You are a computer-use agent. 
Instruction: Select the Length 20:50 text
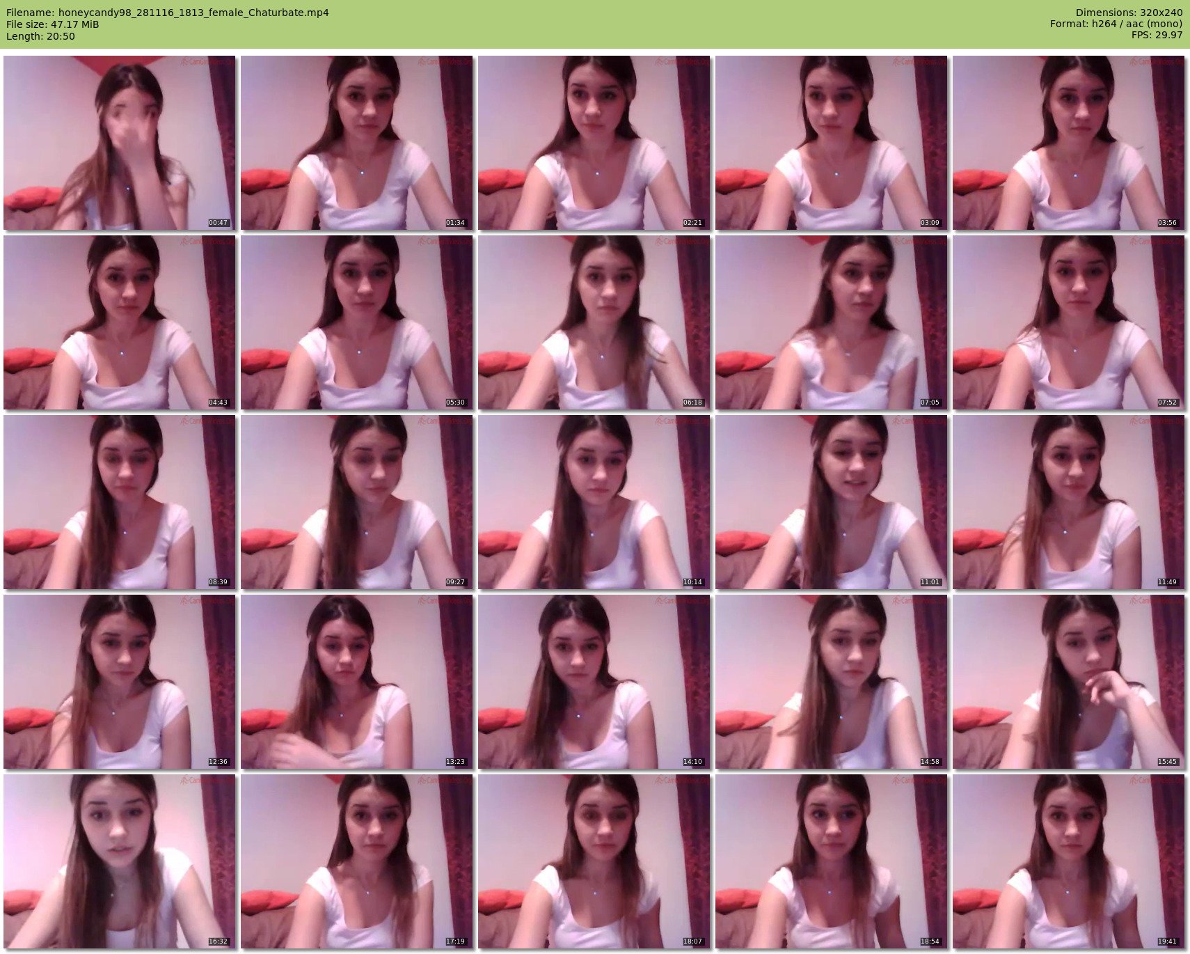click(40, 36)
